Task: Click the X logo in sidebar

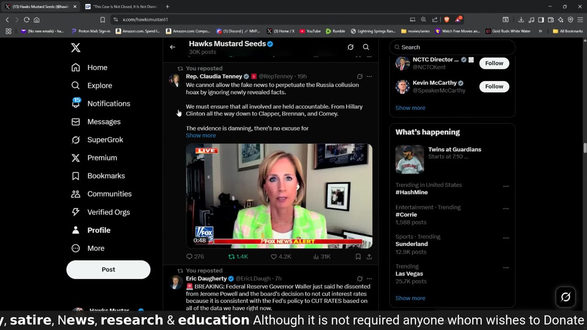Action: click(76, 48)
